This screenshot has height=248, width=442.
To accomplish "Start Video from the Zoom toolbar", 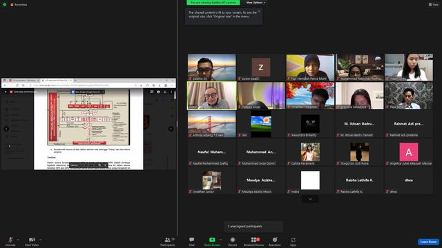I will 32,241.
